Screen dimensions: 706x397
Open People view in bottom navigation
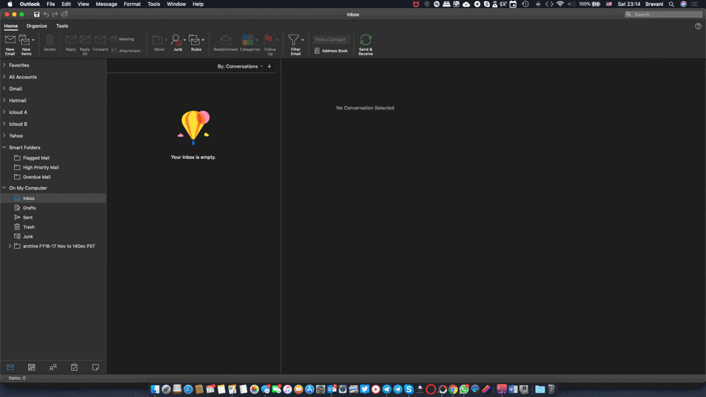[x=53, y=367]
